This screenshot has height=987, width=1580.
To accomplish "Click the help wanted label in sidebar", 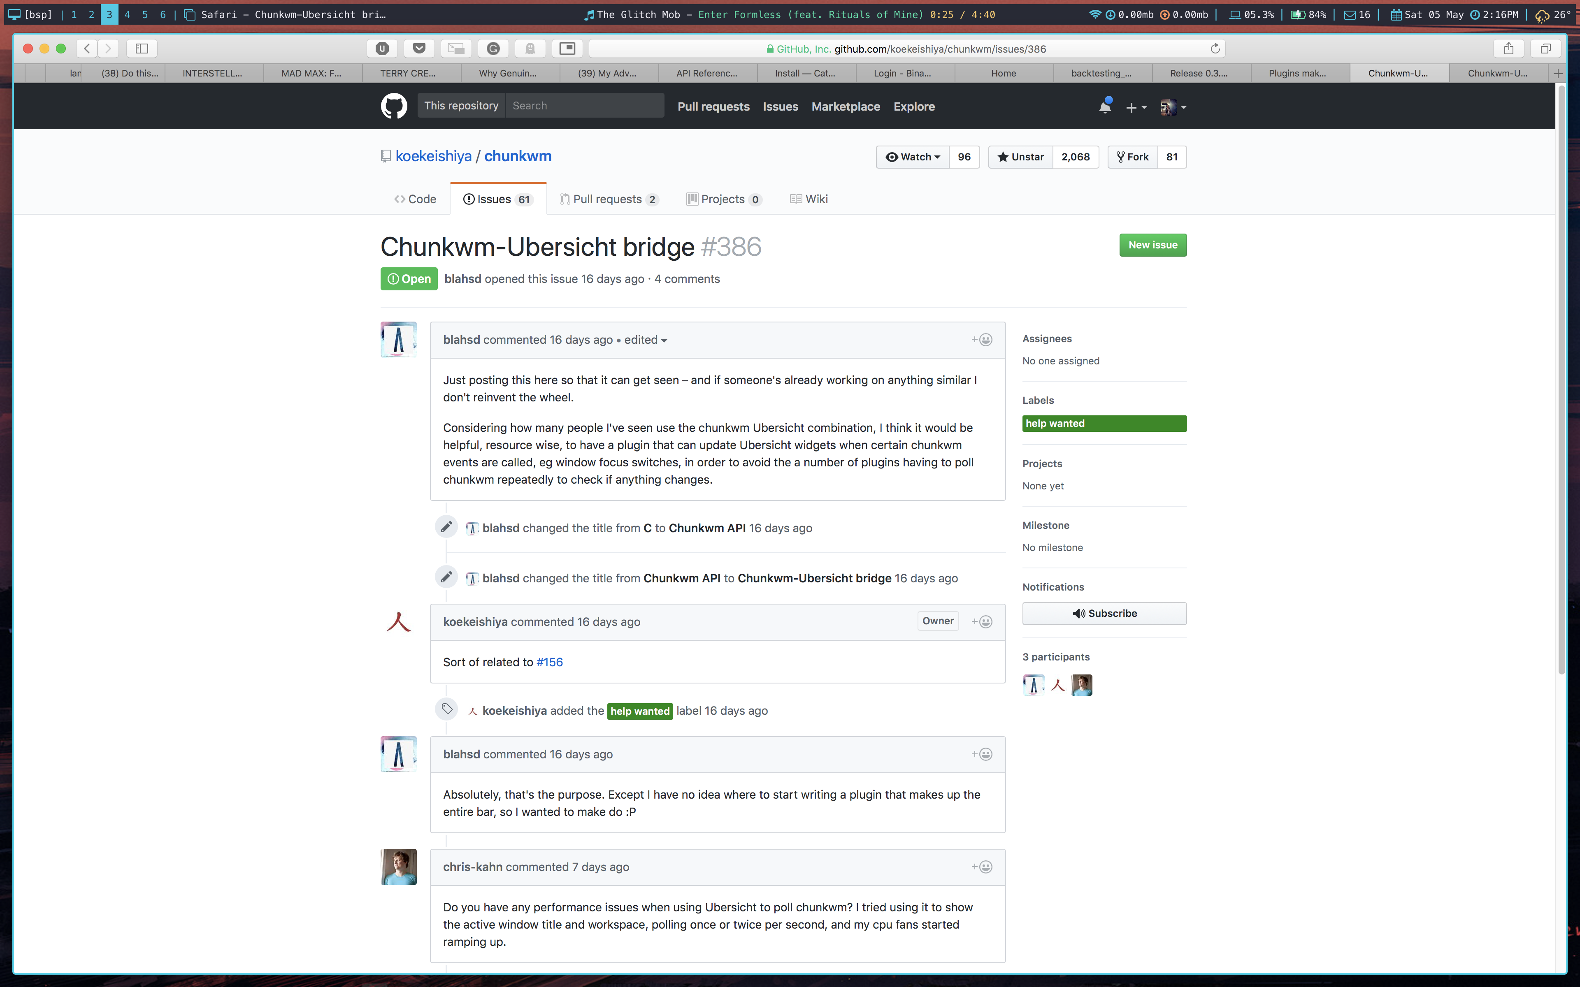I will pyautogui.click(x=1104, y=424).
